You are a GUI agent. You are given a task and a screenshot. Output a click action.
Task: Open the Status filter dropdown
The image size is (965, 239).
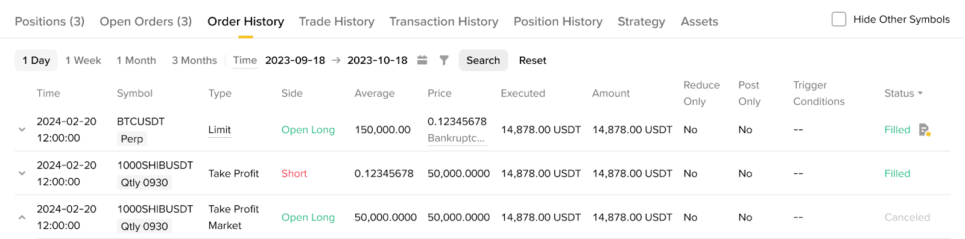903,93
